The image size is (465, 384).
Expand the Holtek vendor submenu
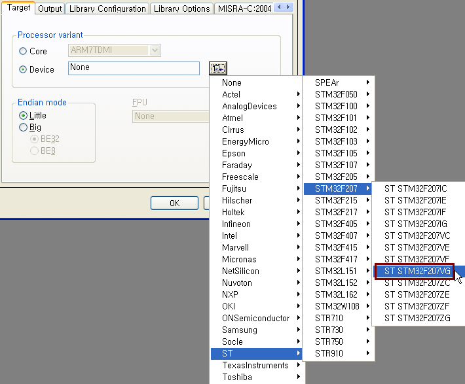click(256, 212)
